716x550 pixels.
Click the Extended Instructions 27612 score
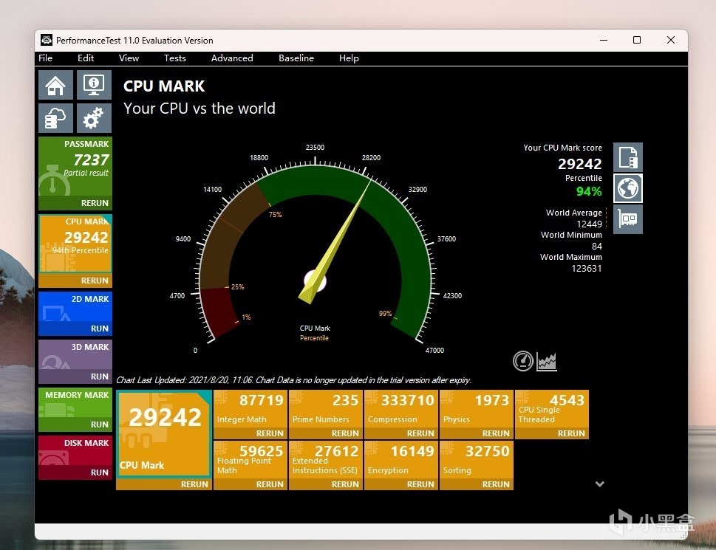[337, 451]
